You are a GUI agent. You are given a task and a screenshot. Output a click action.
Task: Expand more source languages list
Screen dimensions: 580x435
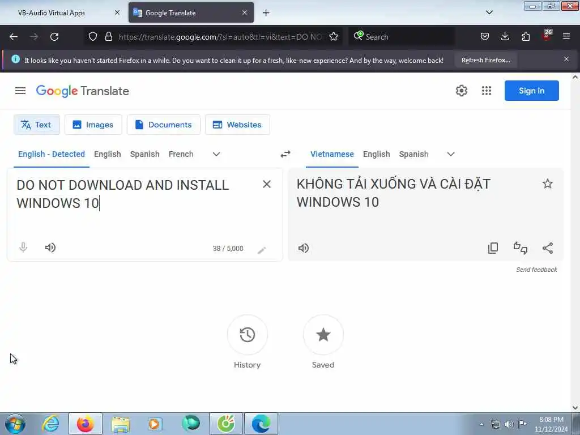216,154
